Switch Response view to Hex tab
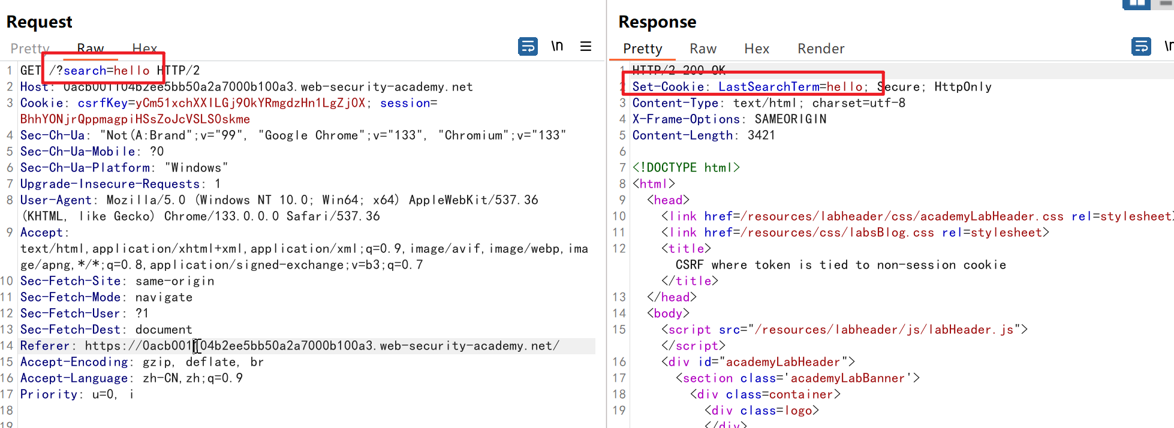The width and height of the screenshot is (1174, 428). tap(757, 49)
